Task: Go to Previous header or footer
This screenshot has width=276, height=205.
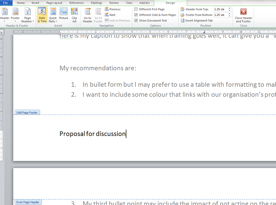Action: (x=113, y=9)
